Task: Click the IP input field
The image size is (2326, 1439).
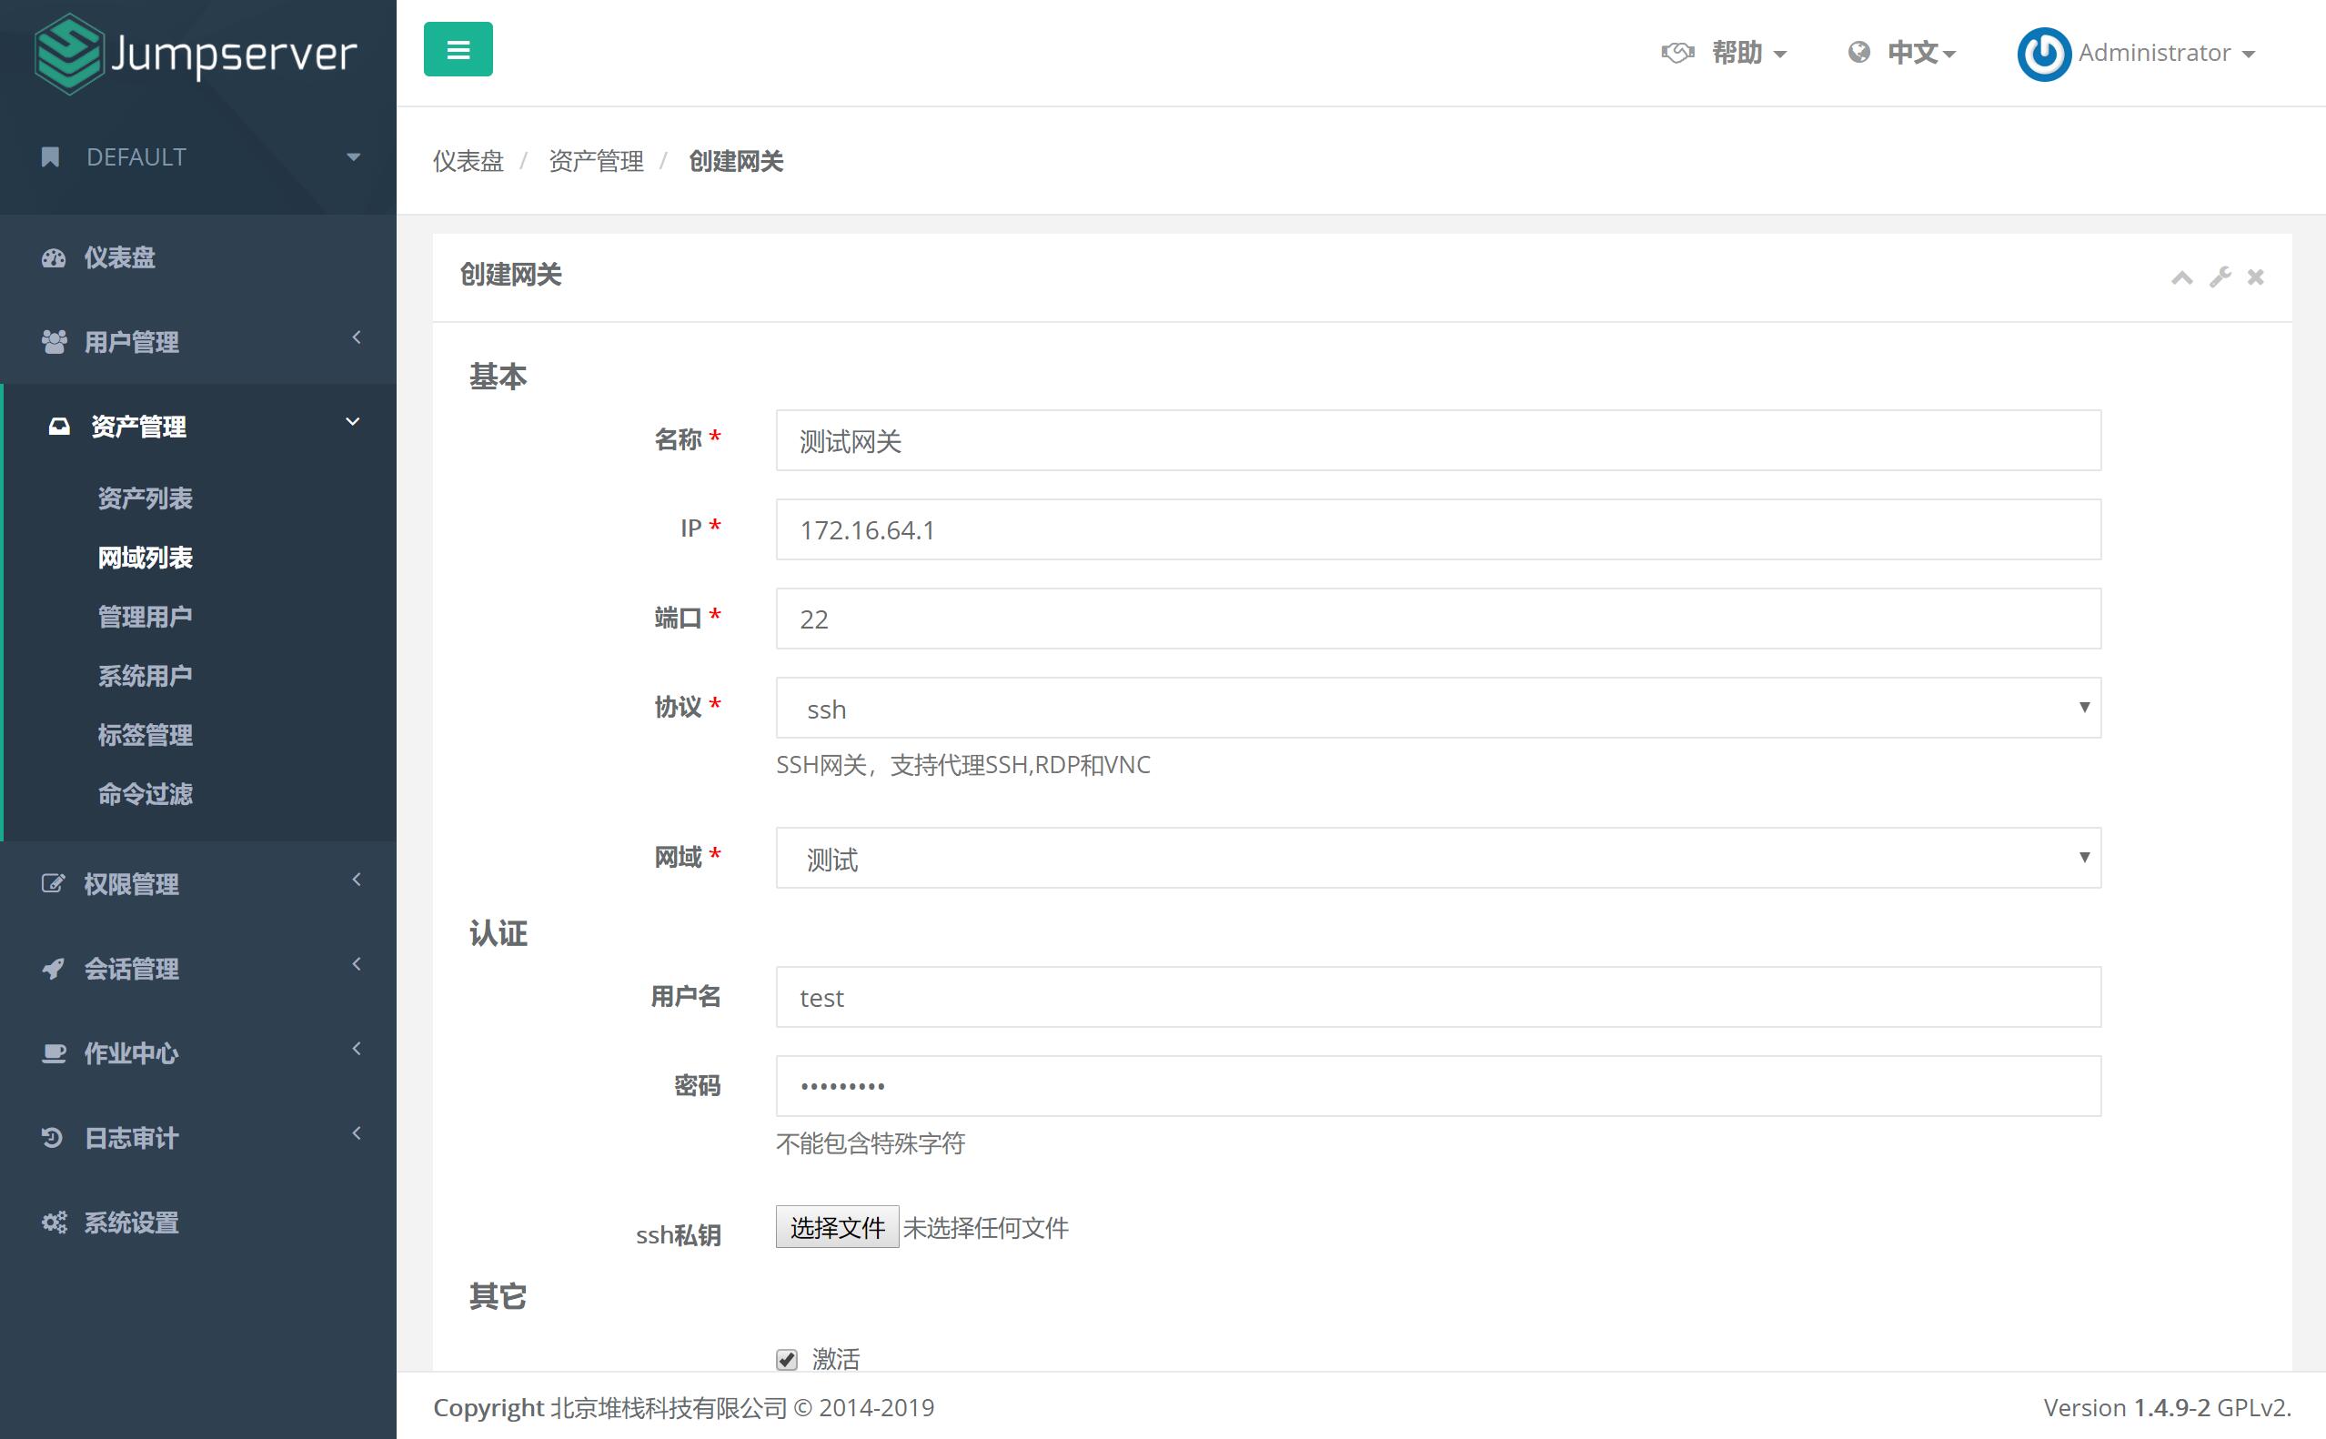Action: click(x=1438, y=530)
